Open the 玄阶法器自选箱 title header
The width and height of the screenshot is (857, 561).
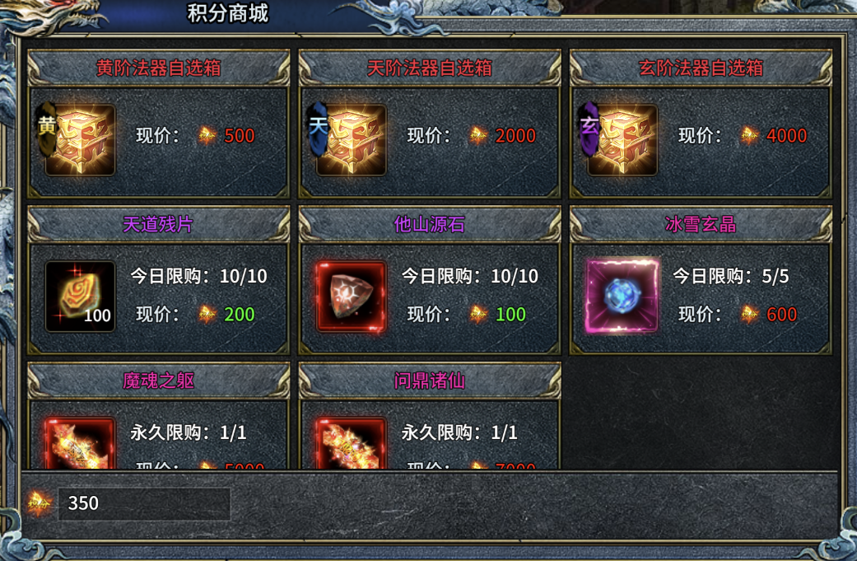(x=701, y=68)
